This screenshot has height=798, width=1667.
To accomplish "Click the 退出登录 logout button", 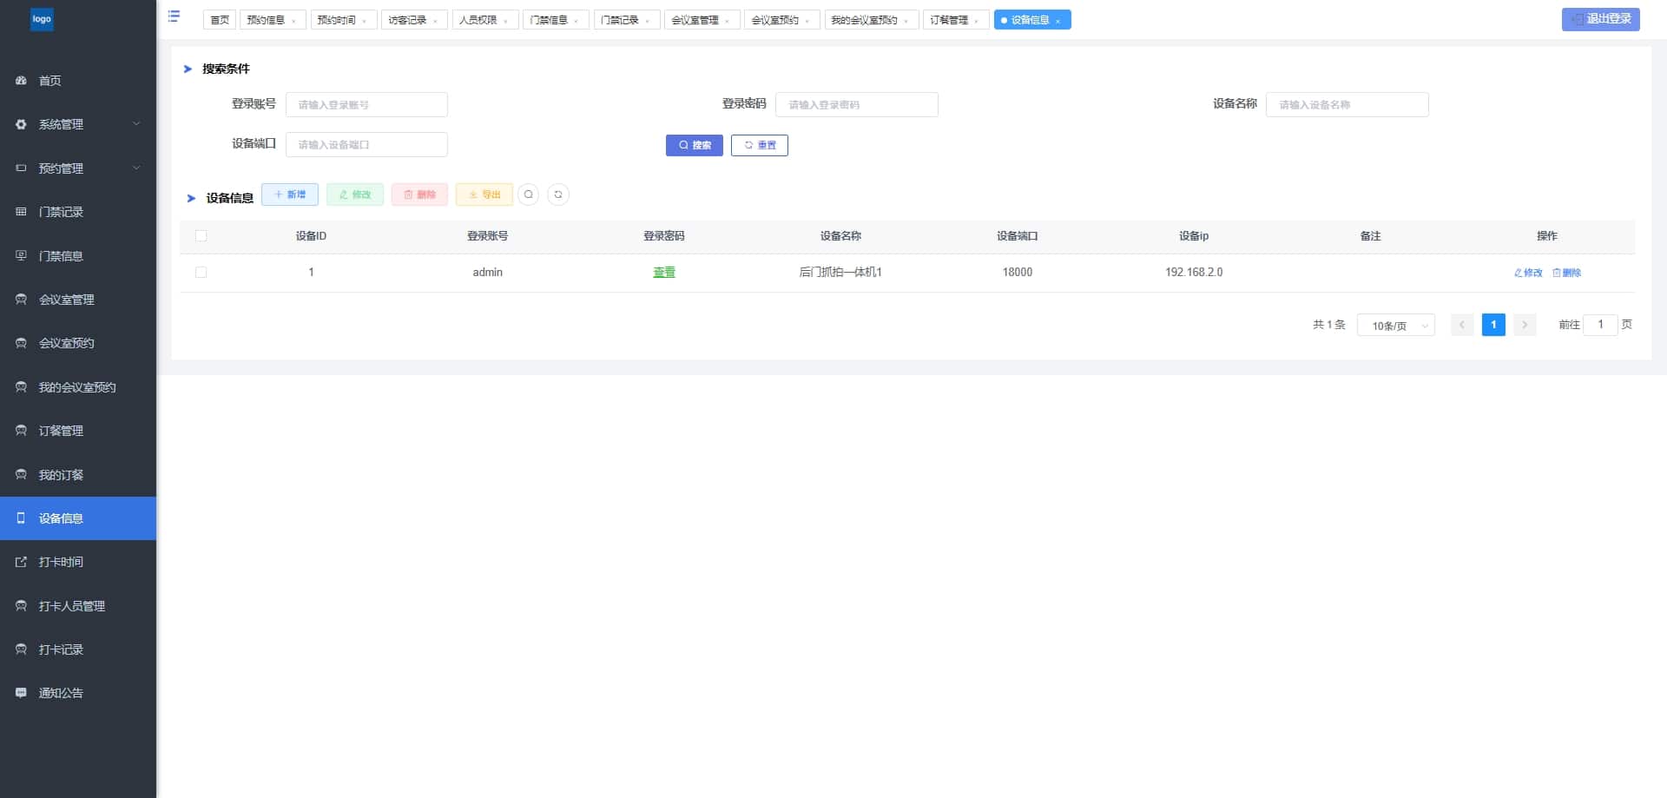I will pyautogui.click(x=1601, y=19).
